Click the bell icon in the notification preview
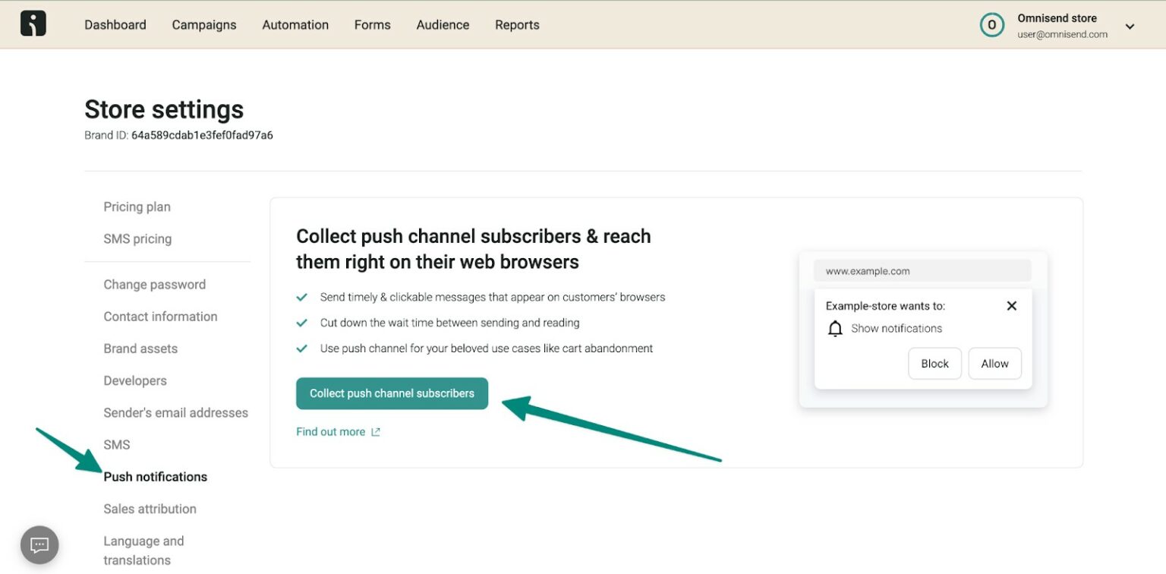1166x574 pixels. 836,328
